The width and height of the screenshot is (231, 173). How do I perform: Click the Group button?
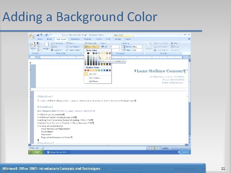coord(175,47)
